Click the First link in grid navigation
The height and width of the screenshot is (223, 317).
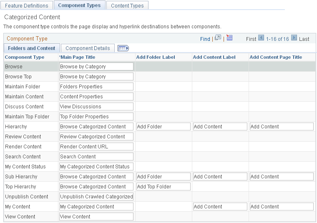point(251,39)
